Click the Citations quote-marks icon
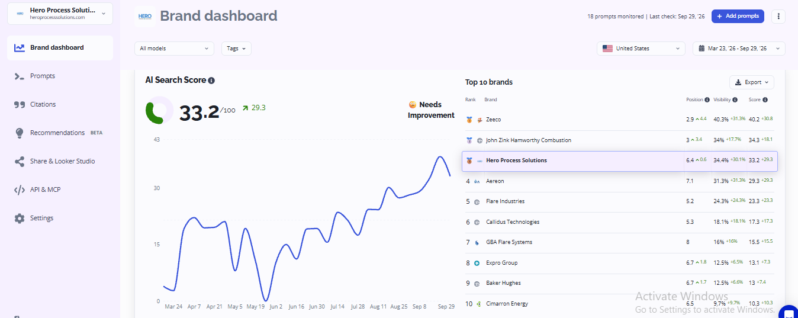 [20, 104]
